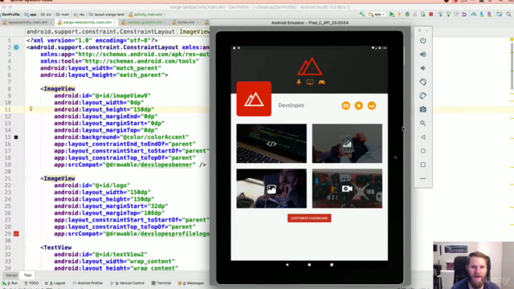Tap the orange star icon in profile row
The height and width of the screenshot is (289, 514).
point(359,105)
